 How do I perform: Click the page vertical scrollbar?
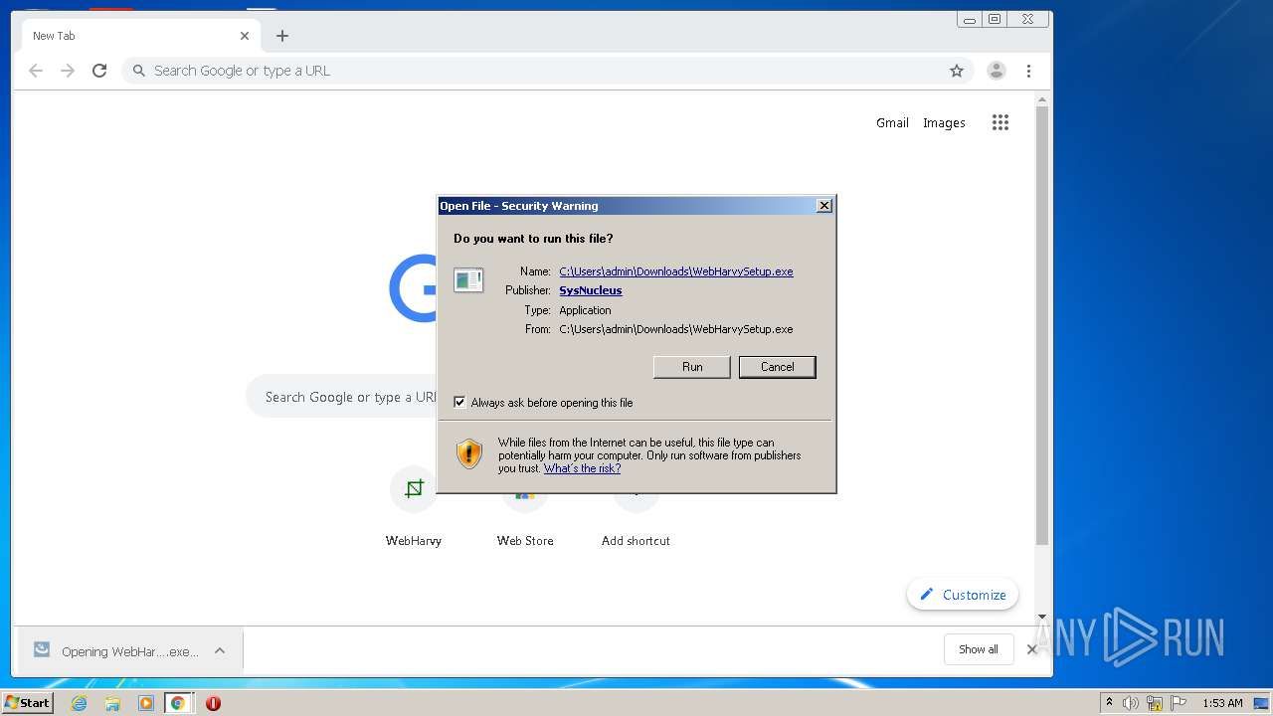point(1042,325)
